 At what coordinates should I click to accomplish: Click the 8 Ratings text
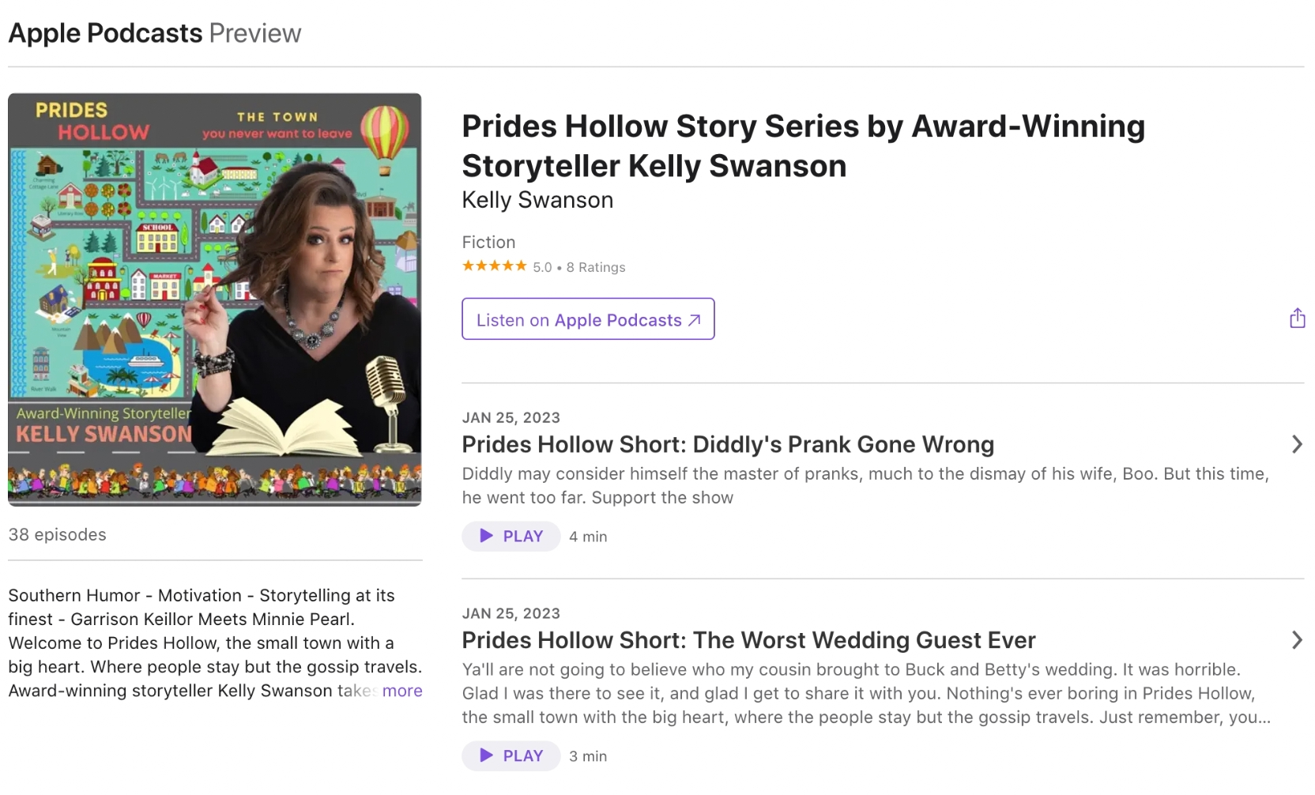(596, 266)
